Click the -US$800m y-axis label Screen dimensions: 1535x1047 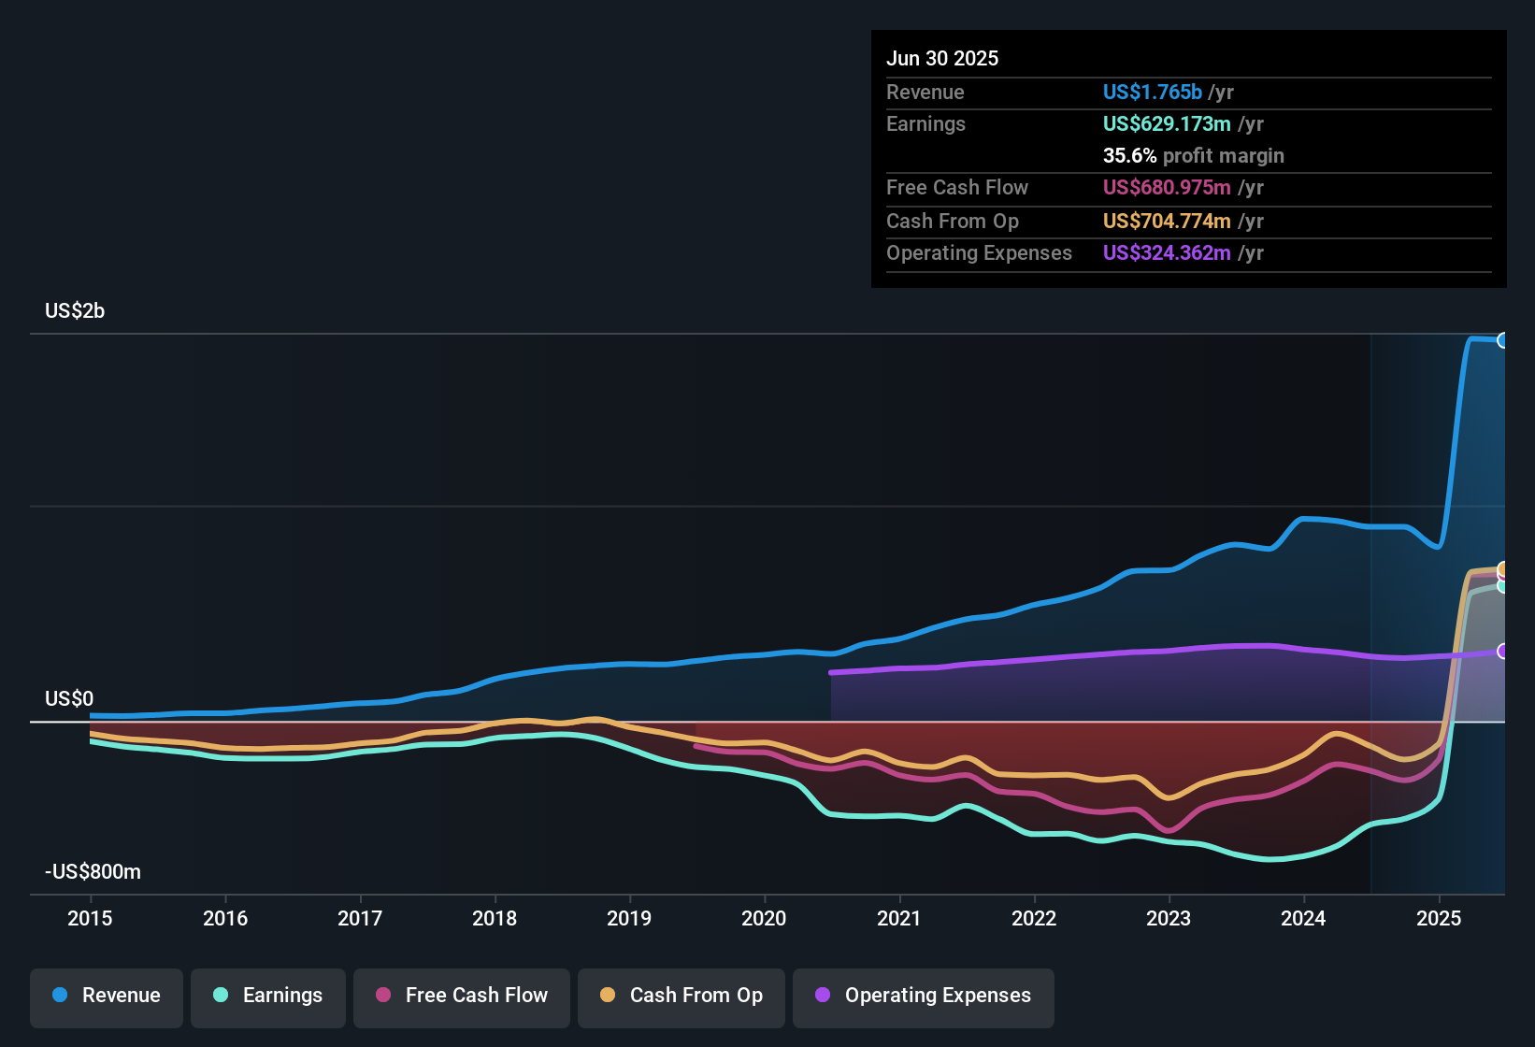93,871
